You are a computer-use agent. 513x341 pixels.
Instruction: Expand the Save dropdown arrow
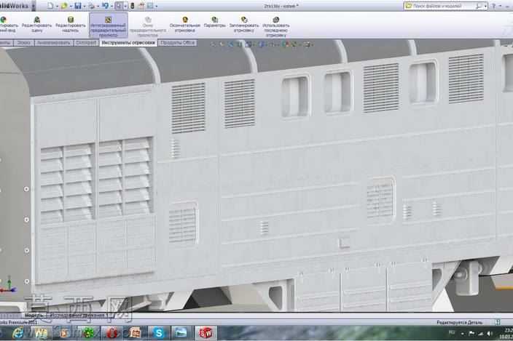pos(84,6)
